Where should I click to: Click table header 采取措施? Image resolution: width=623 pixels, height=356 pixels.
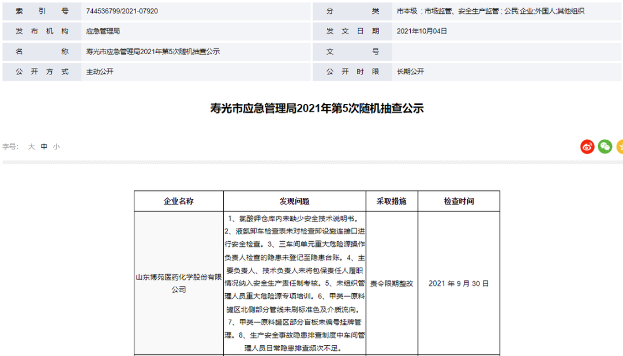click(x=391, y=201)
